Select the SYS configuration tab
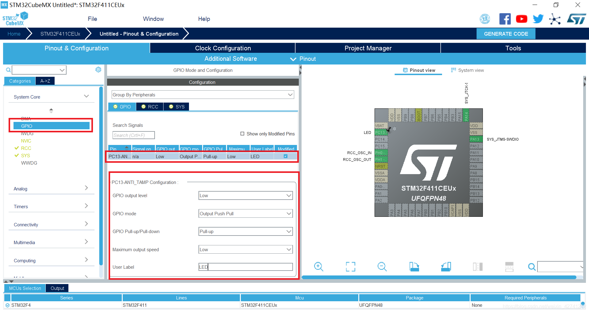This screenshot has width=589, height=312. pyautogui.click(x=177, y=107)
